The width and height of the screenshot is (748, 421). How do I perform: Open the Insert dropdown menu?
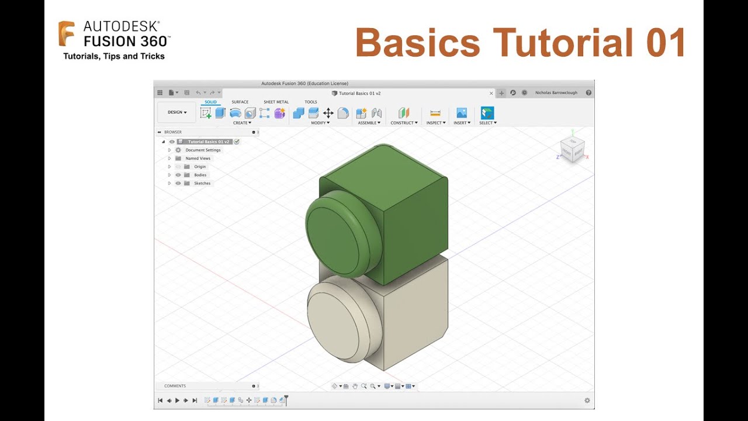(462, 123)
